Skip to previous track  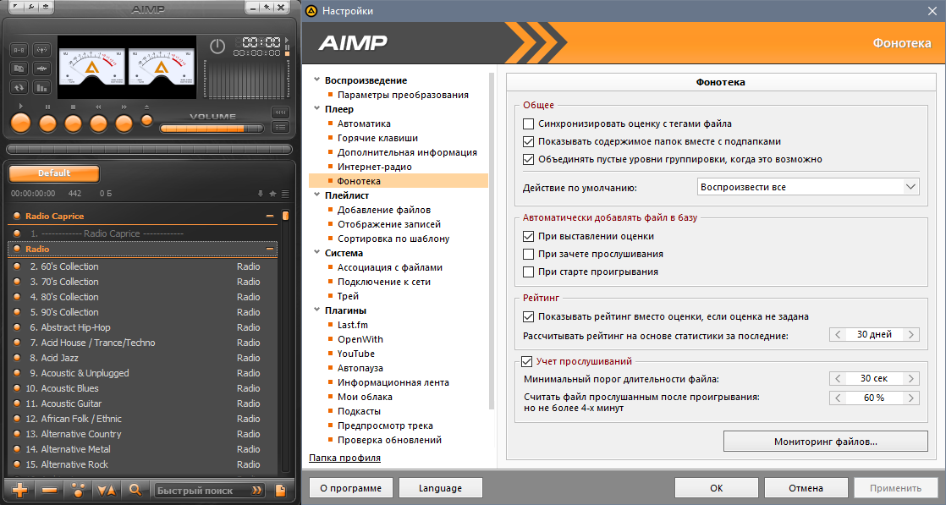pos(98,124)
